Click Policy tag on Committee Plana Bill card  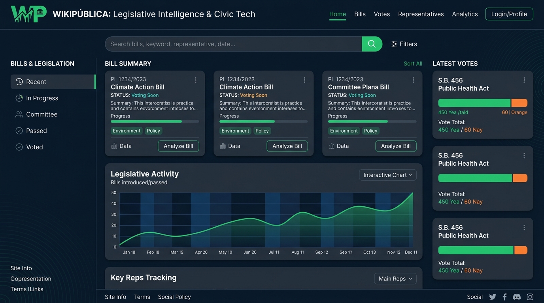[x=370, y=131]
